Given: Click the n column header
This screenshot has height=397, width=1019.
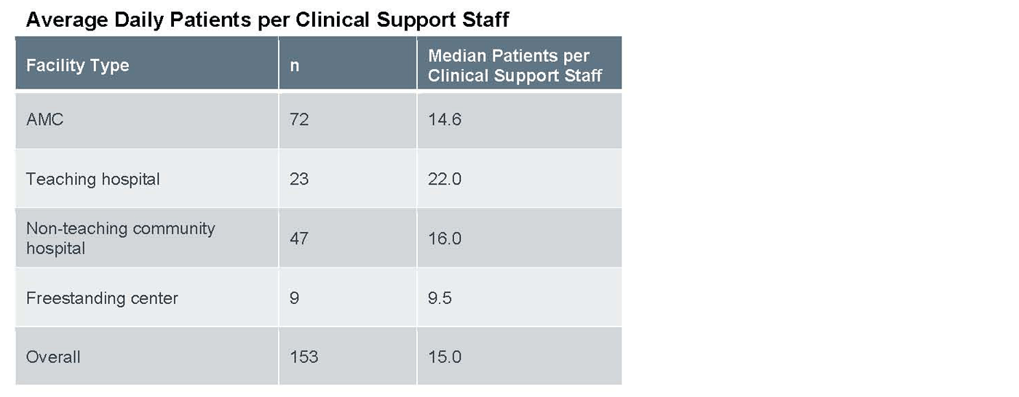Looking at the screenshot, I should pos(295,65).
